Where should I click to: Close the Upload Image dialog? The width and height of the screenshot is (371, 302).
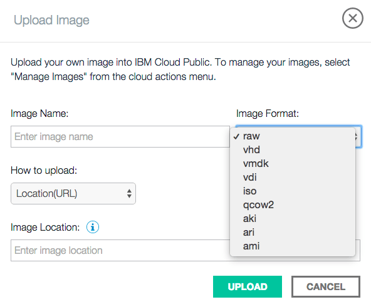pyautogui.click(x=353, y=18)
